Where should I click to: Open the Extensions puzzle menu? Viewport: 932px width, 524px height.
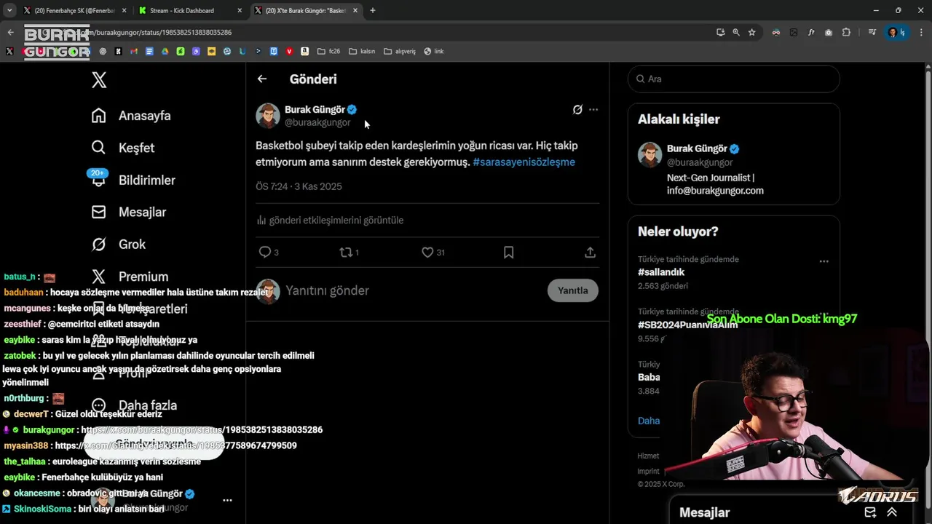coord(846,32)
